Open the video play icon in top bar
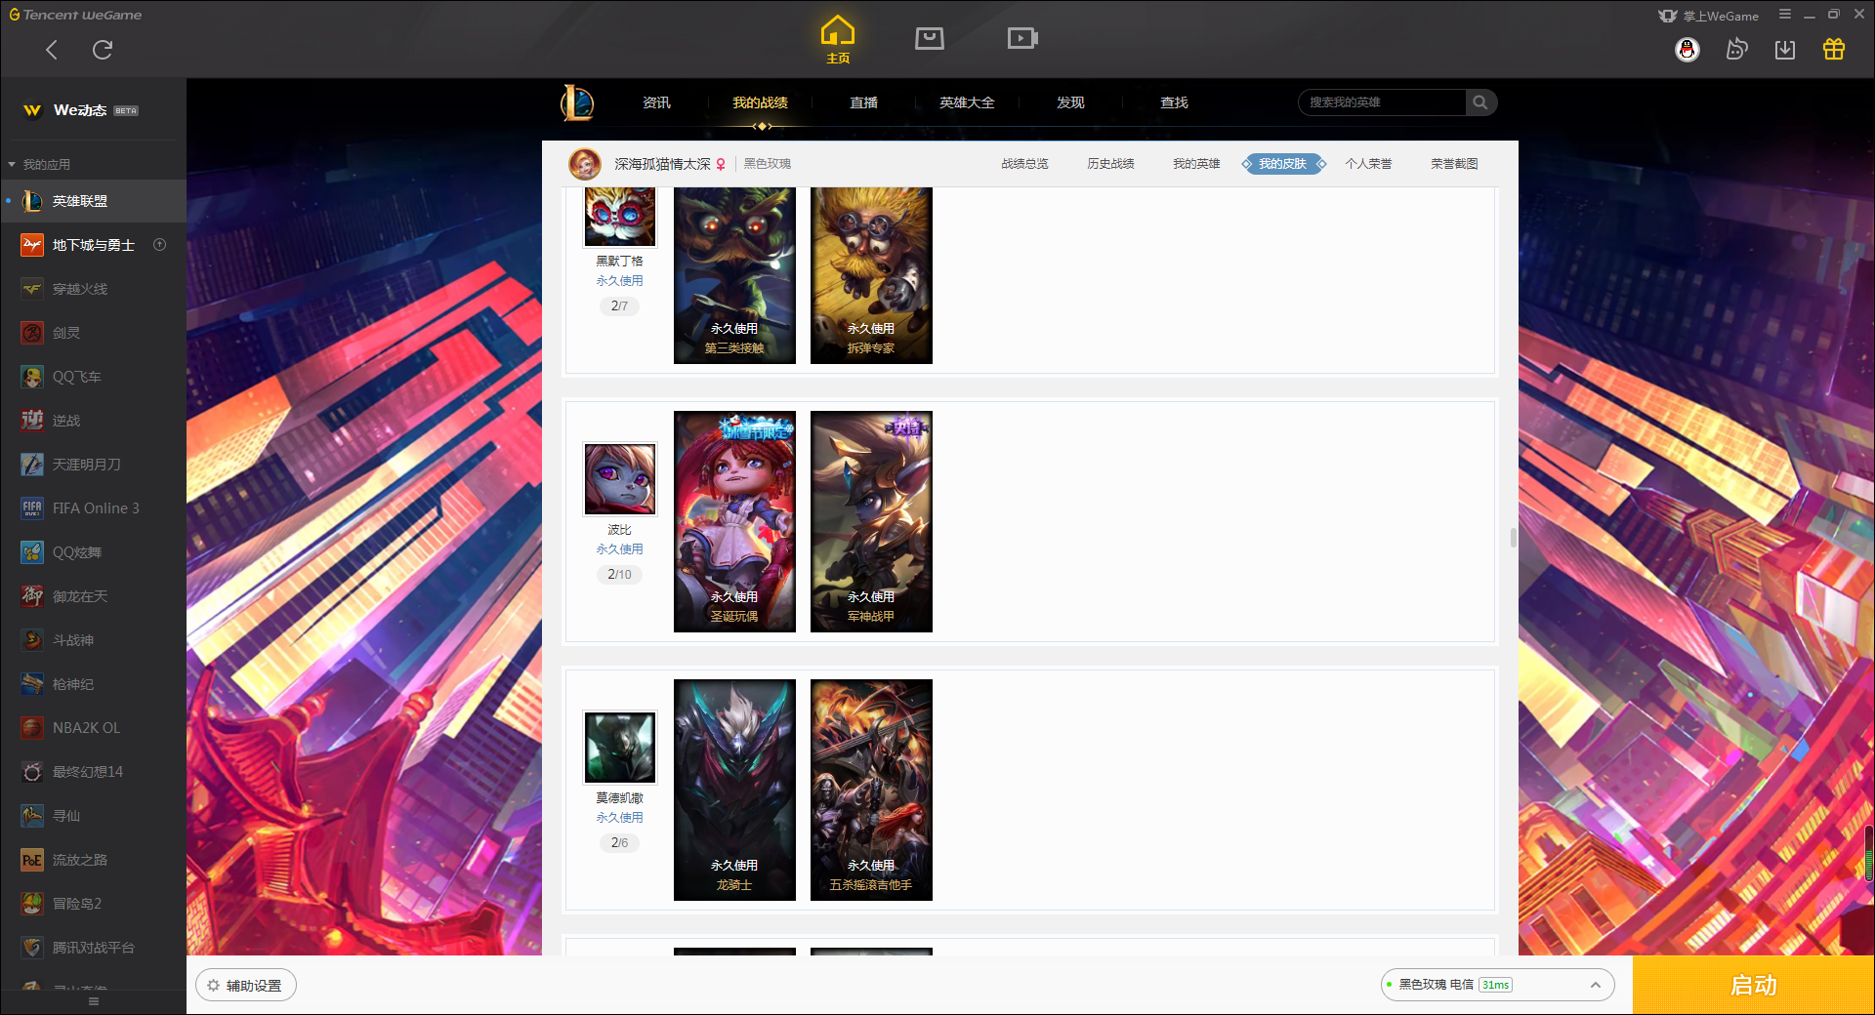Viewport: 1875px width, 1015px height. pyautogui.click(x=1022, y=38)
